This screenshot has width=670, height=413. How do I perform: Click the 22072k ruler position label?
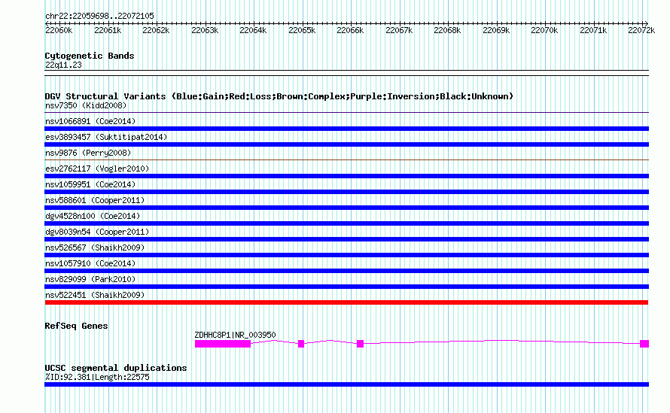[x=641, y=30]
